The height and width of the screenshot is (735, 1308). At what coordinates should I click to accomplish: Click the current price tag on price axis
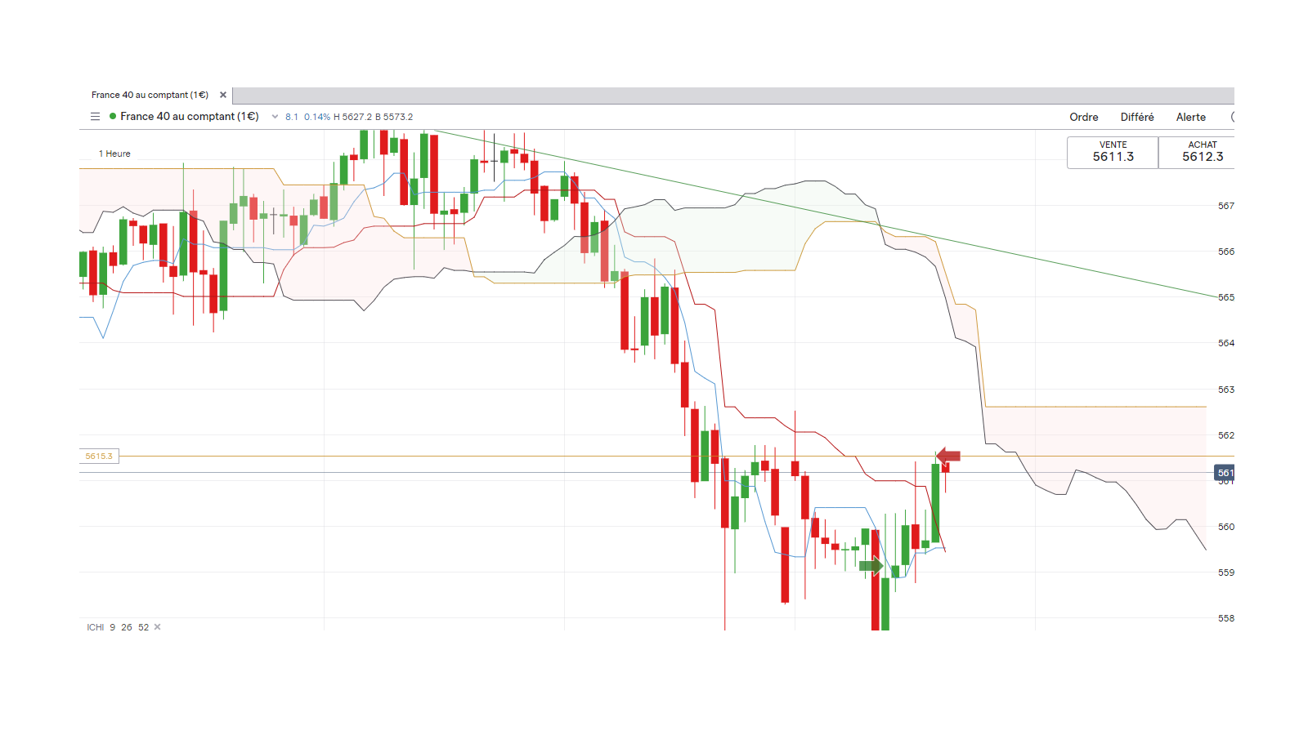(1225, 473)
